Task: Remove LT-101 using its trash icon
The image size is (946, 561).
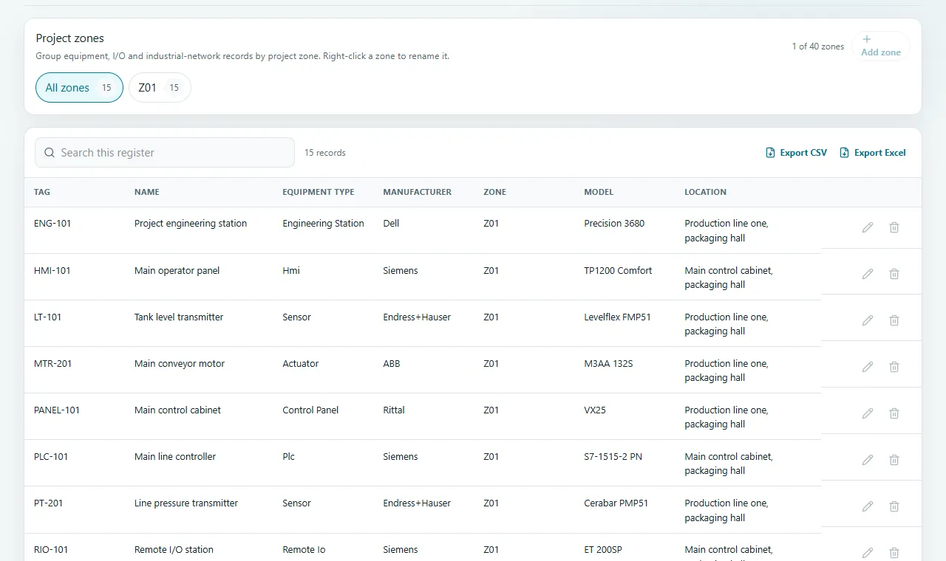Action: pos(894,320)
